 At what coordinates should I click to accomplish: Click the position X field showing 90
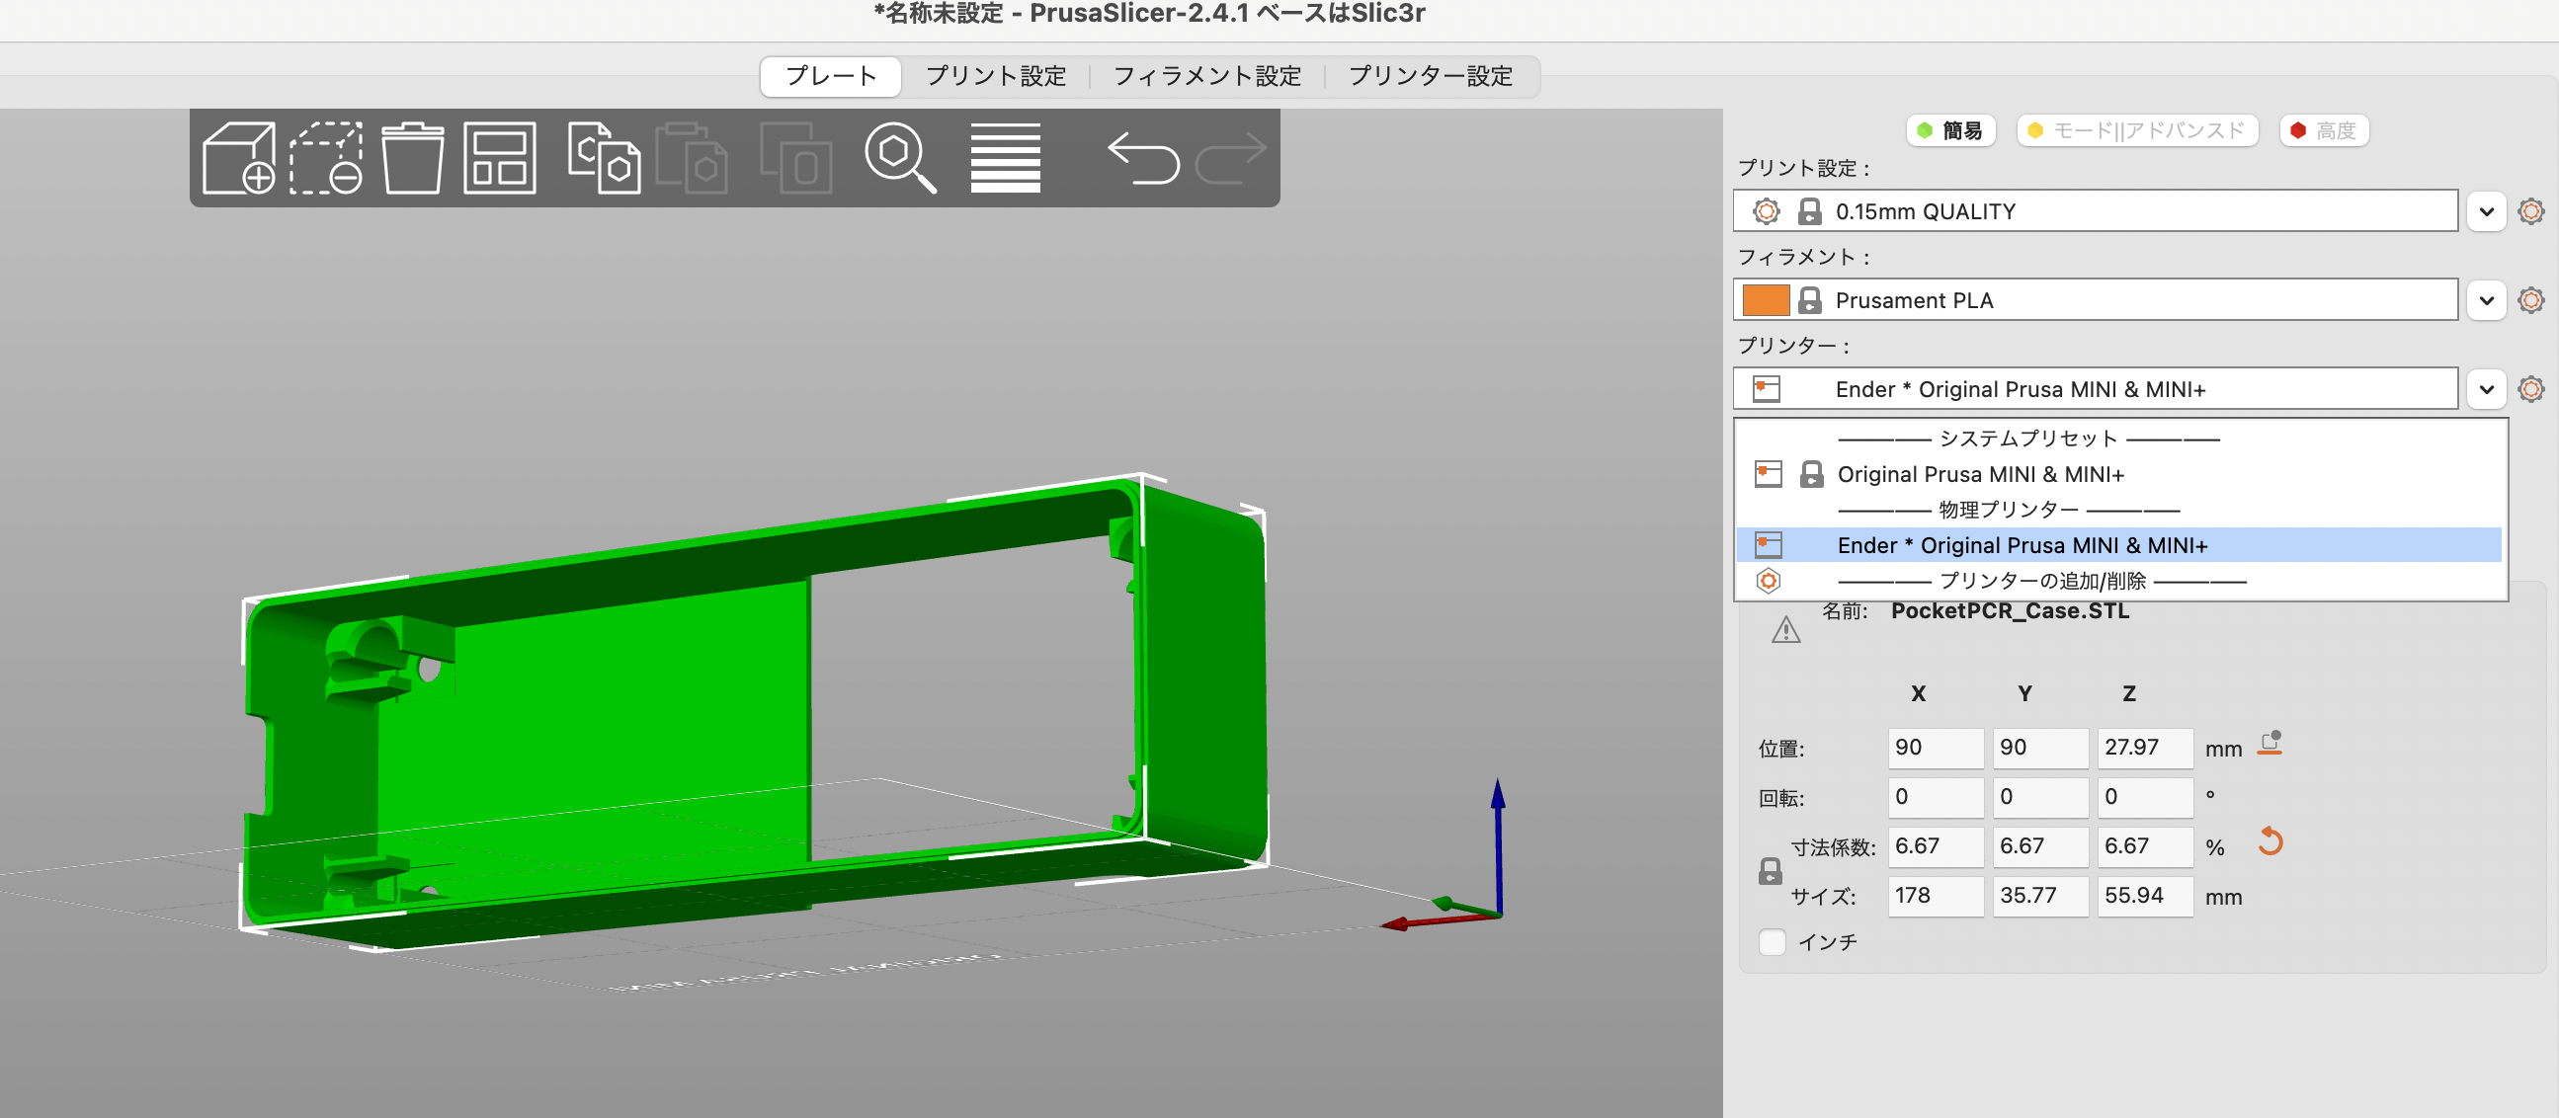point(1935,748)
